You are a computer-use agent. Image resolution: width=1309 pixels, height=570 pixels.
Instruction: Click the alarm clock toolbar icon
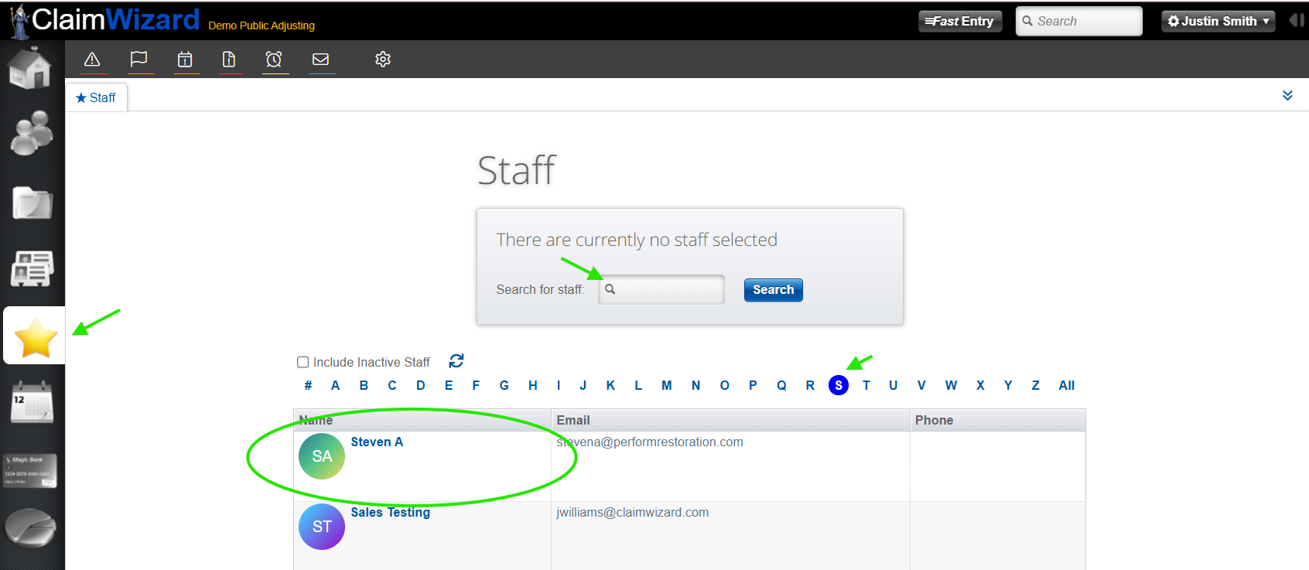tap(274, 60)
